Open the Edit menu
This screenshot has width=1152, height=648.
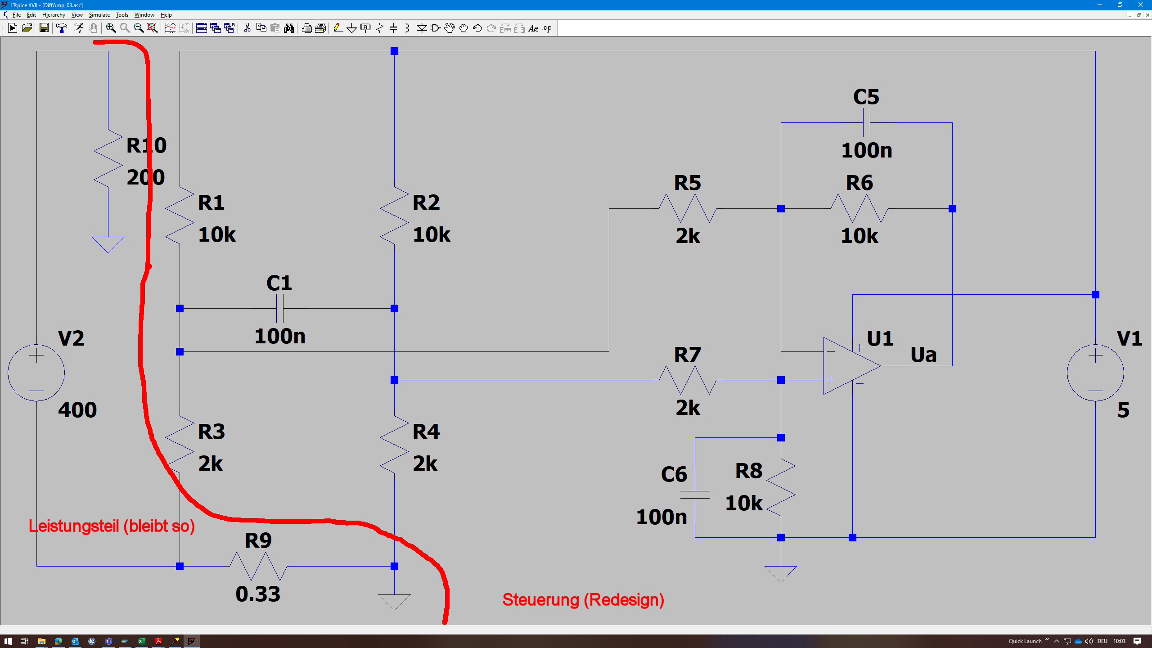click(x=31, y=15)
